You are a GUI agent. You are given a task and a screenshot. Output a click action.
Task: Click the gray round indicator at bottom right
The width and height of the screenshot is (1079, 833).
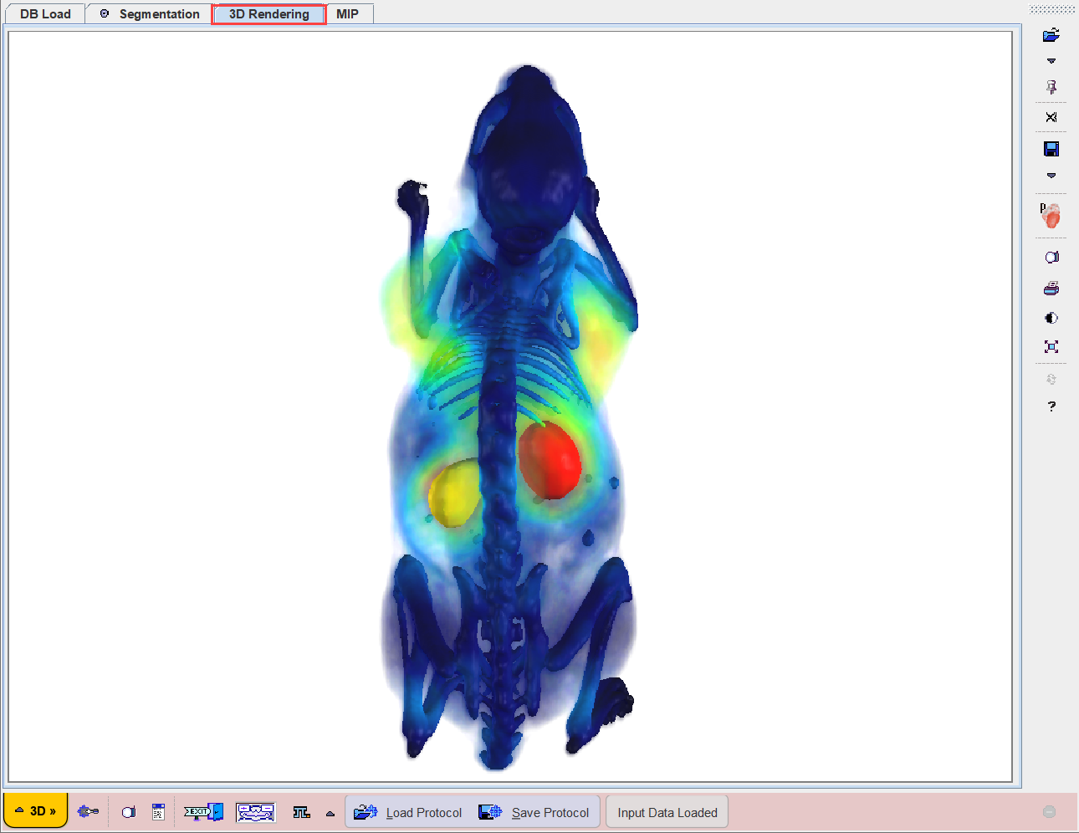coord(1049,812)
